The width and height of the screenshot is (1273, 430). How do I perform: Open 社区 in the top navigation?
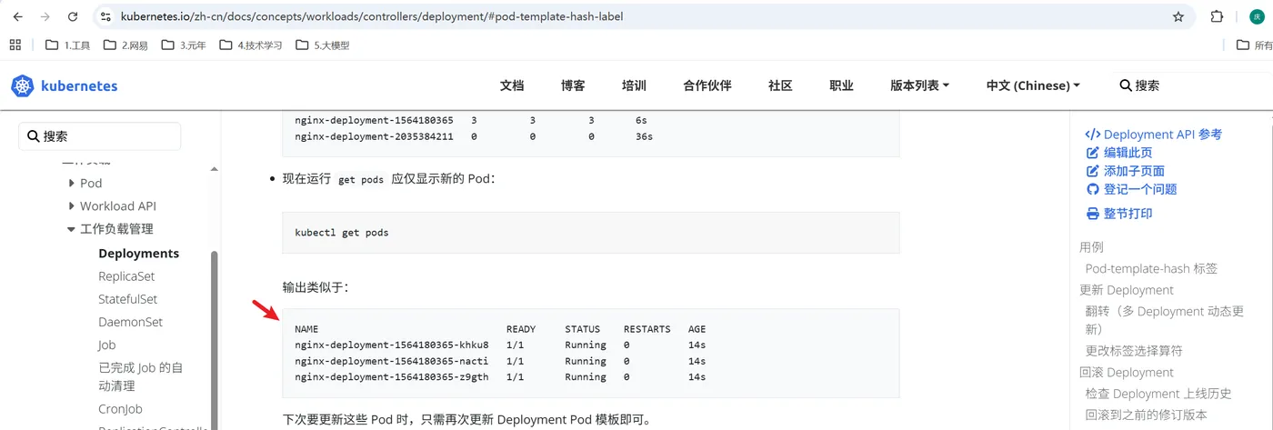(780, 85)
